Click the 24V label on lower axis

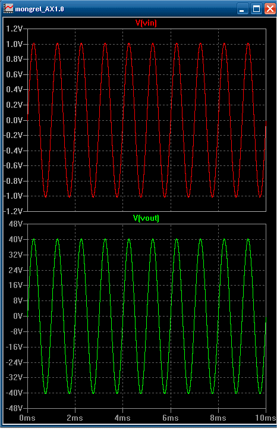16,270
